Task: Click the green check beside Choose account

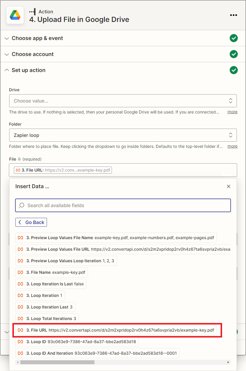Action: (x=234, y=54)
